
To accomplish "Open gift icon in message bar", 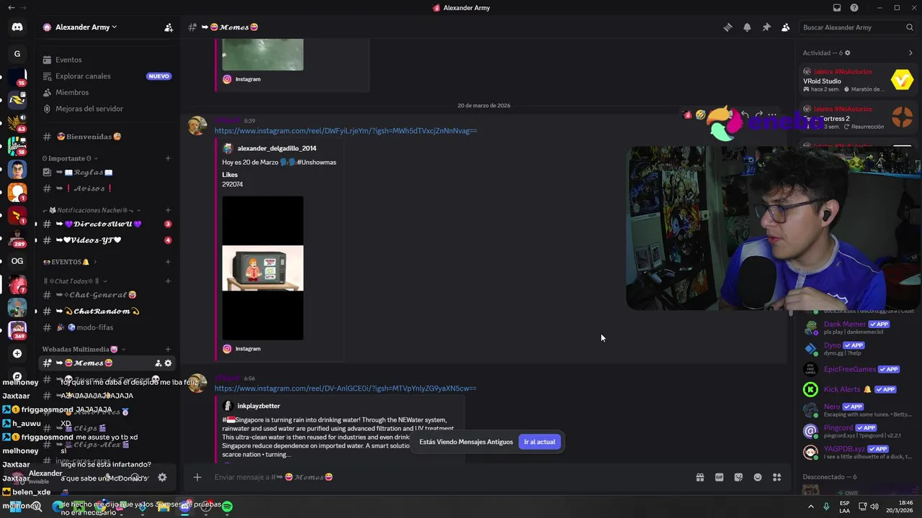I will tap(699, 477).
